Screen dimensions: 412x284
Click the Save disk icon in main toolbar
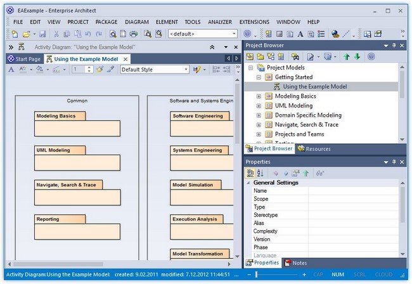click(42, 34)
